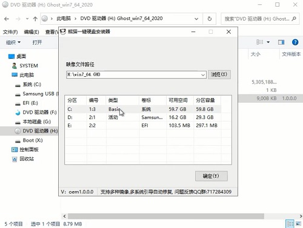Image resolution: width=303 pixels, height=228 pixels.
Task: Switch to large icons view status icon
Action: click(298, 224)
